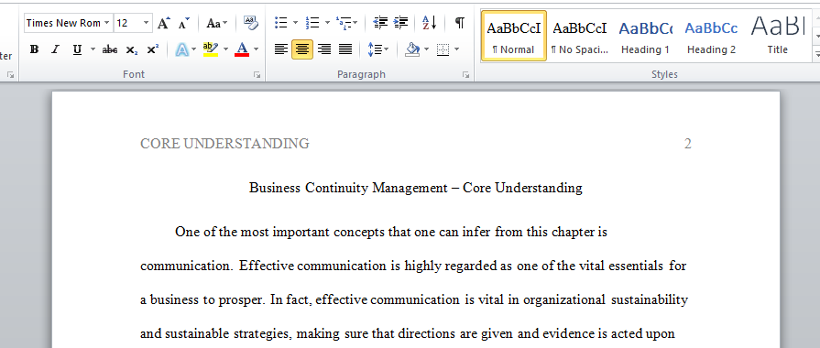Toggle Show/Hide paragraph marks
The image size is (820, 348).
pyautogui.click(x=459, y=23)
